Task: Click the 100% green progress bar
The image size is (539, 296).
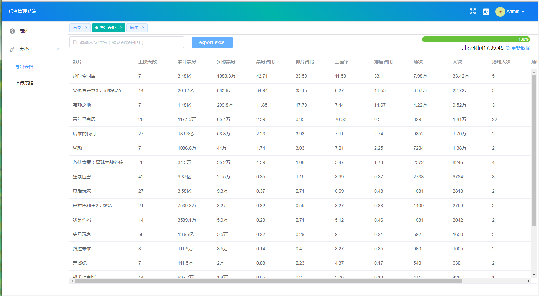Action: pos(476,39)
